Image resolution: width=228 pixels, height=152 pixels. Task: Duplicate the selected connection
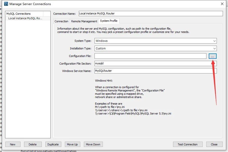tap(53, 144)
